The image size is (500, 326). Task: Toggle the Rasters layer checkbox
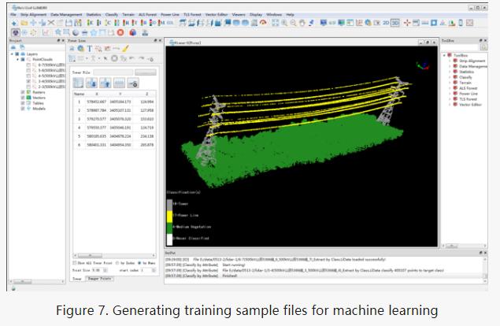click(x=23, y=92)
